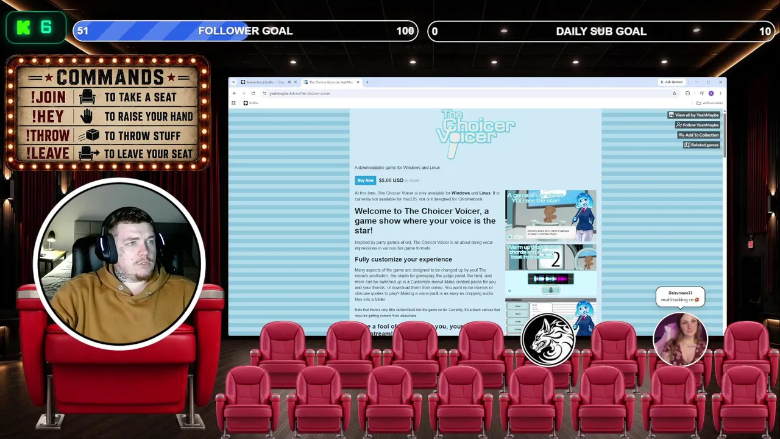The height and width of the screenshot is (439, 780).
Task: Click Daisymaee33's chat bubble
Action: (680, 296)
